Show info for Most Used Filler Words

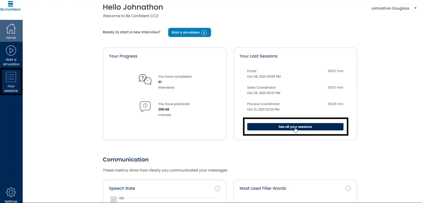coord(348,189)
